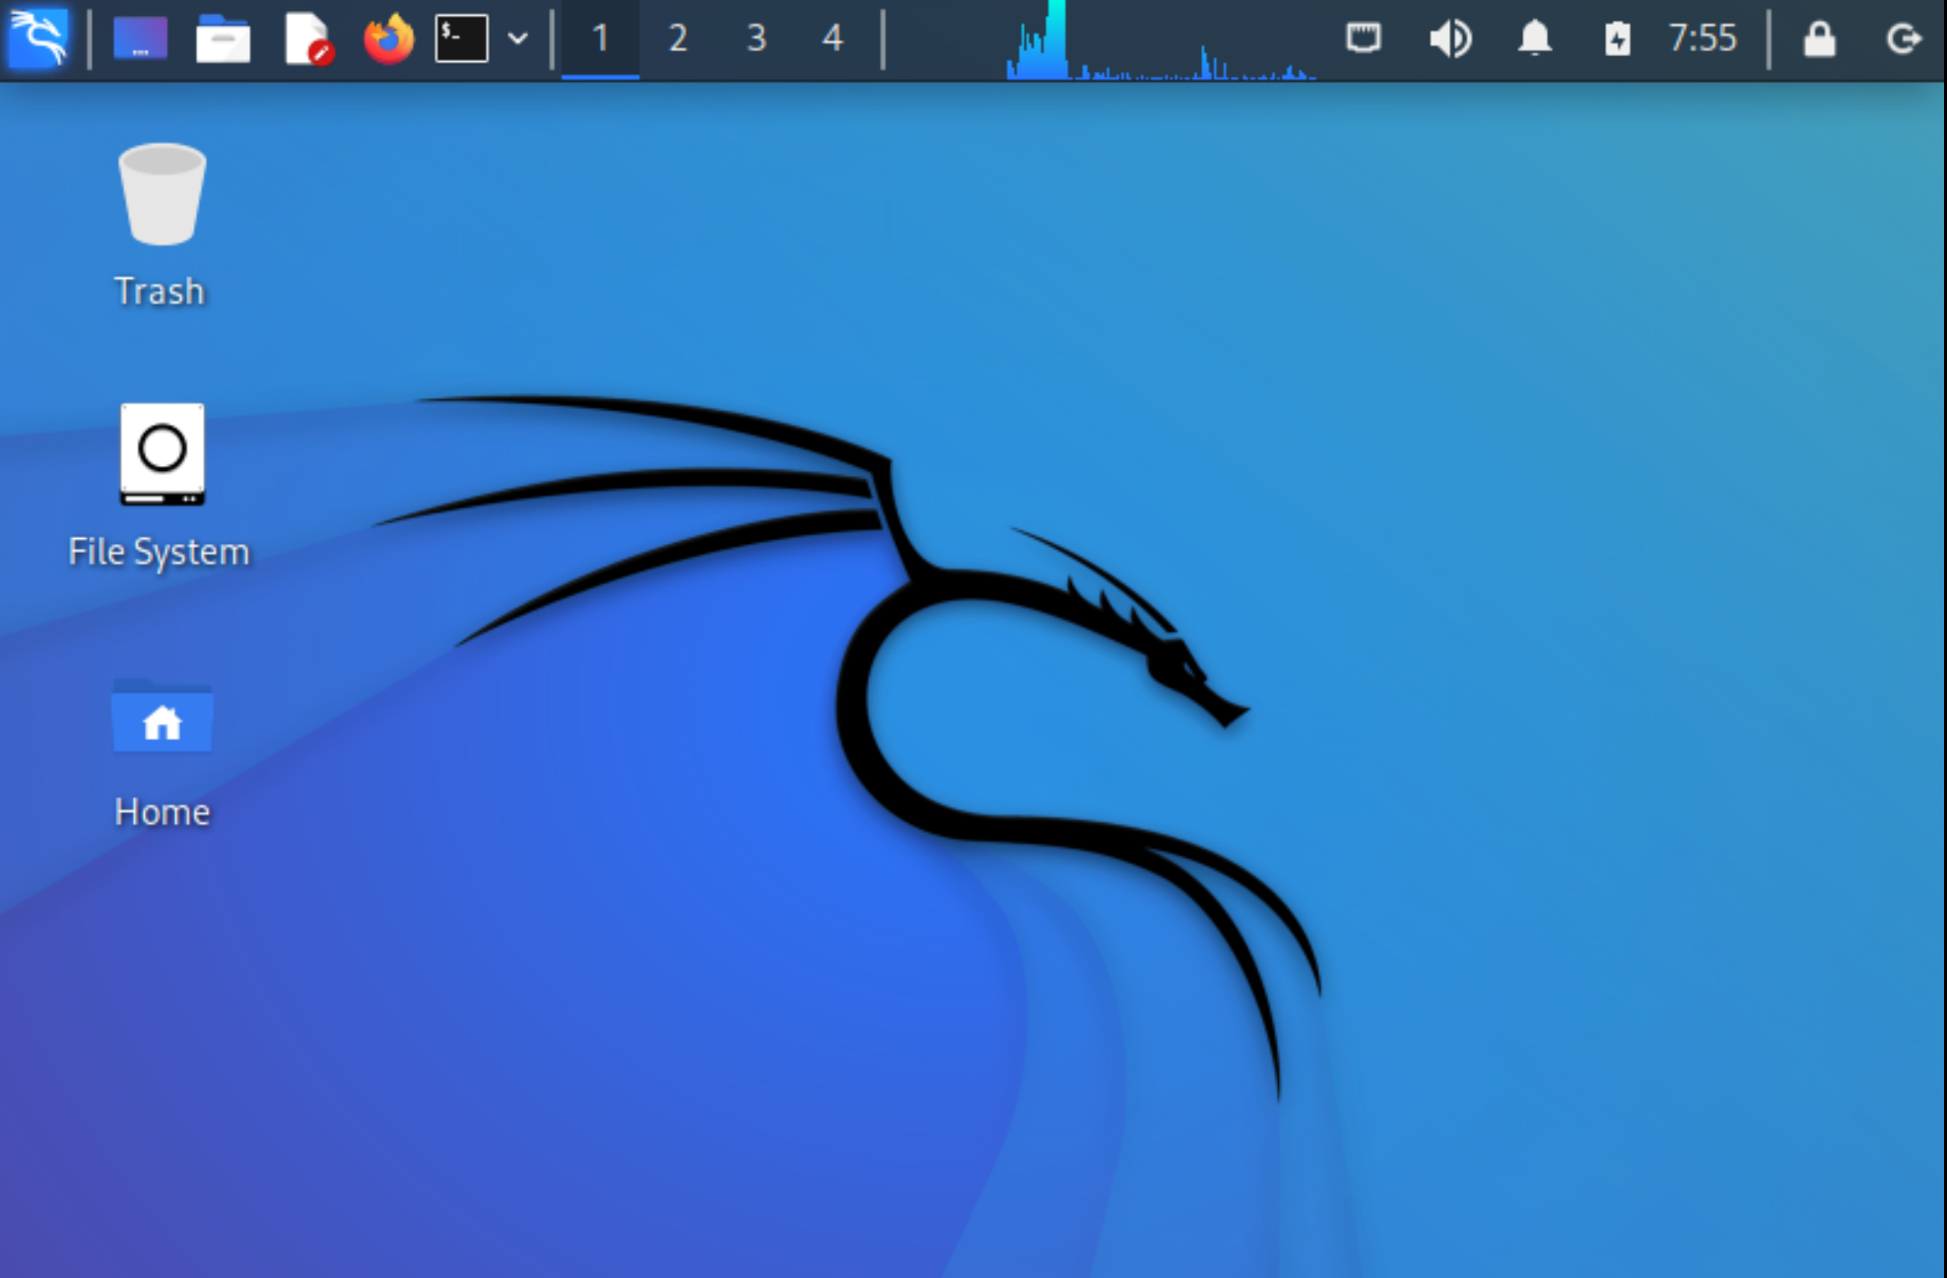Expand the terminal launcher dropdown arrow
Viewport: 1947px width, 1278px height.
517,39
